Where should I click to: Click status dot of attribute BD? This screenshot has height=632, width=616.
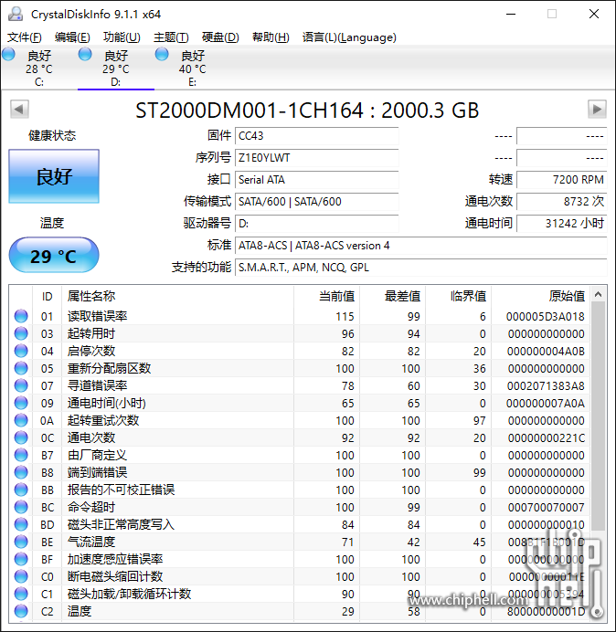[21, 524]
